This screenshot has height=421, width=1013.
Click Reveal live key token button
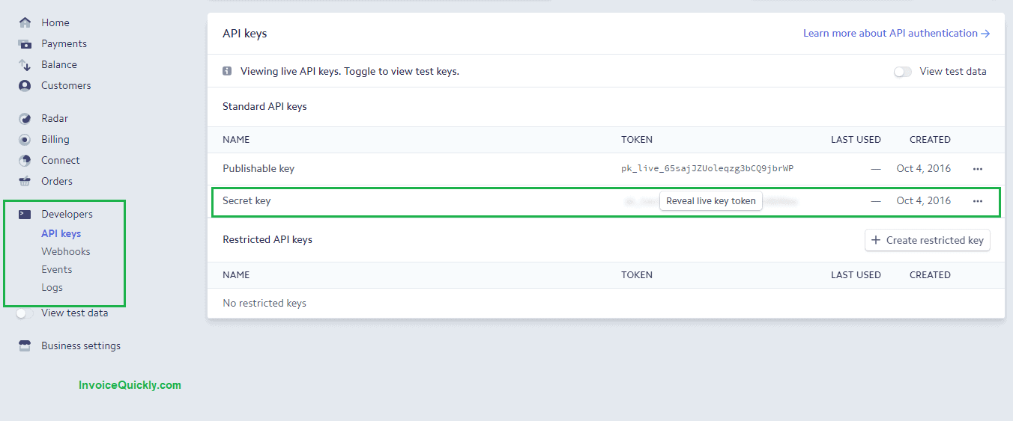coord(710,201)
